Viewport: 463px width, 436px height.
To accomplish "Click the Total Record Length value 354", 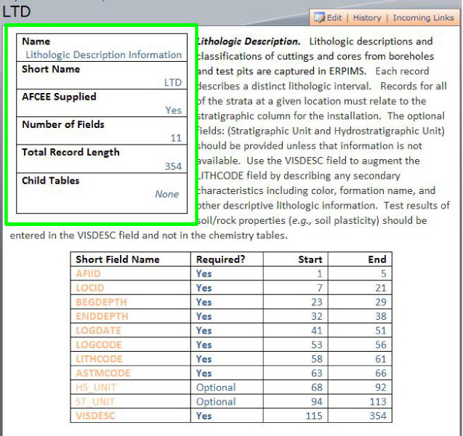I will click(x=173, y=166).
